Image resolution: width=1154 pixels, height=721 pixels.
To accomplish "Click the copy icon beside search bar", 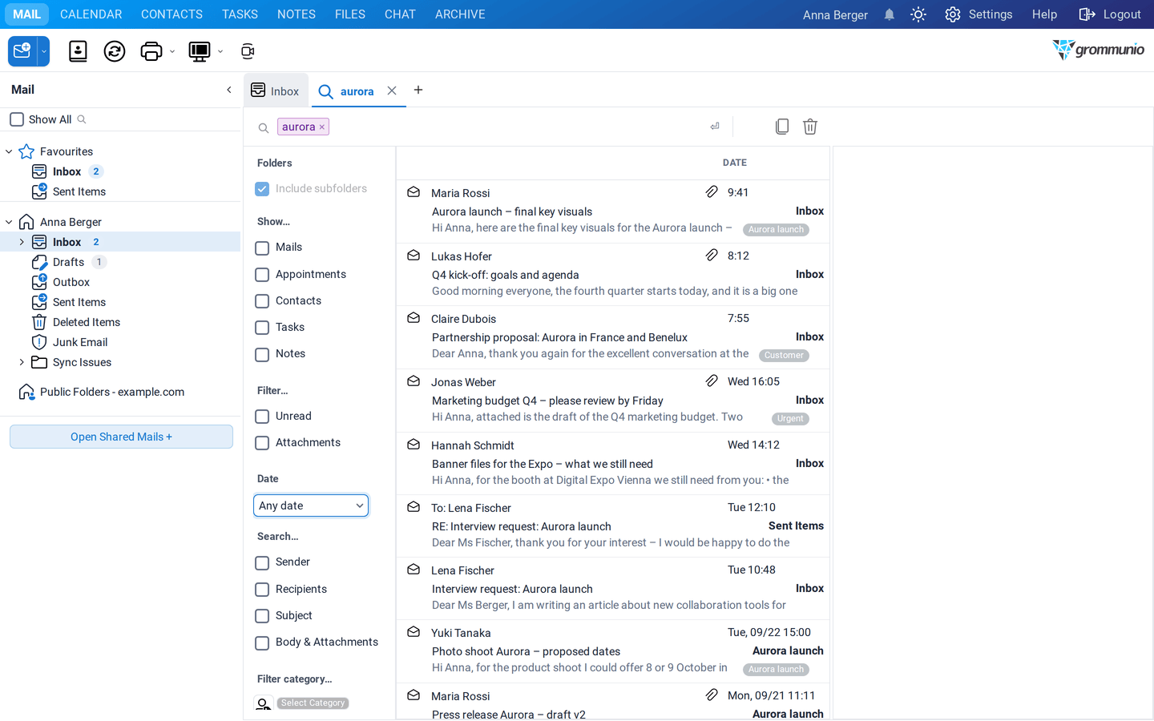I will 782,127.
